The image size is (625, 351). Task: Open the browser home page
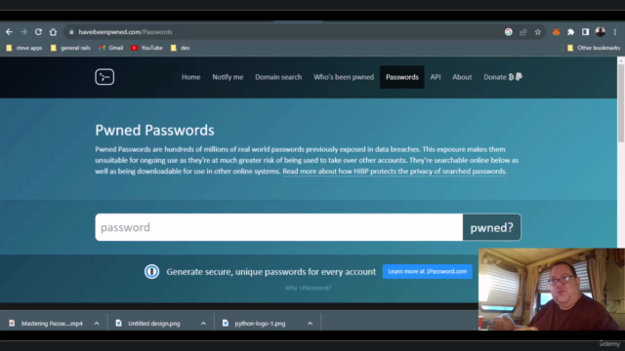click(53, 32)
